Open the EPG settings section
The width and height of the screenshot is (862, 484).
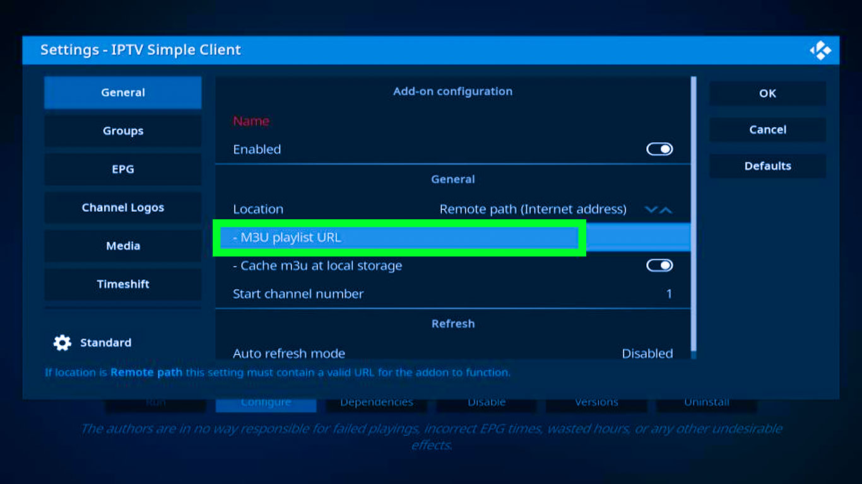[122, 169]
